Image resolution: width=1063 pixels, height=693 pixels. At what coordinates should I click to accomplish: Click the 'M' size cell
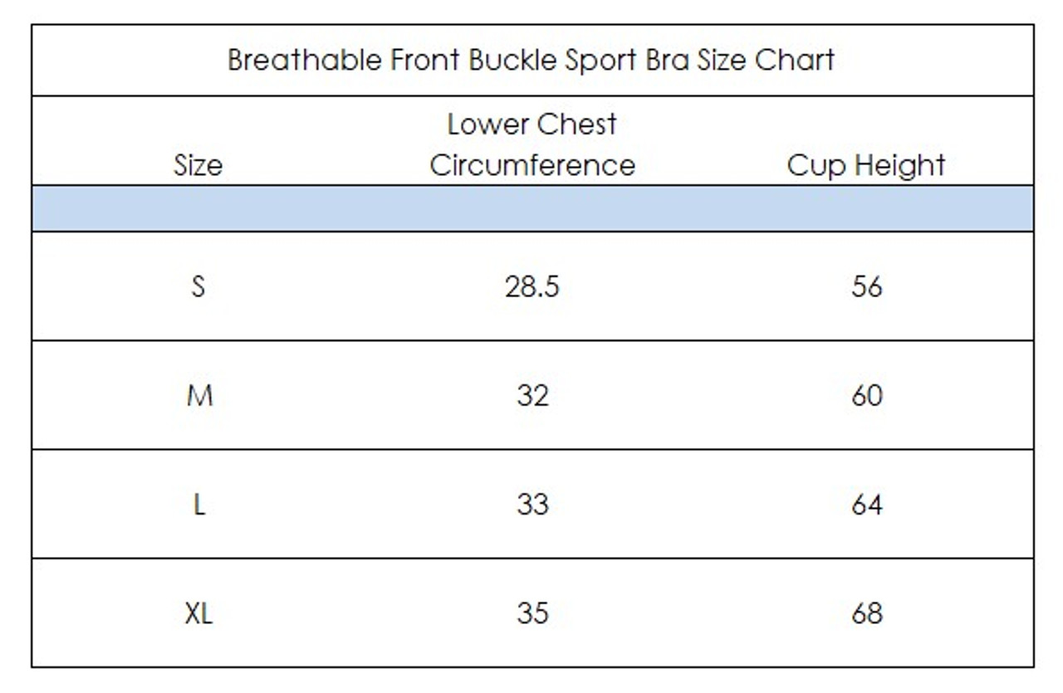[199, 395]
